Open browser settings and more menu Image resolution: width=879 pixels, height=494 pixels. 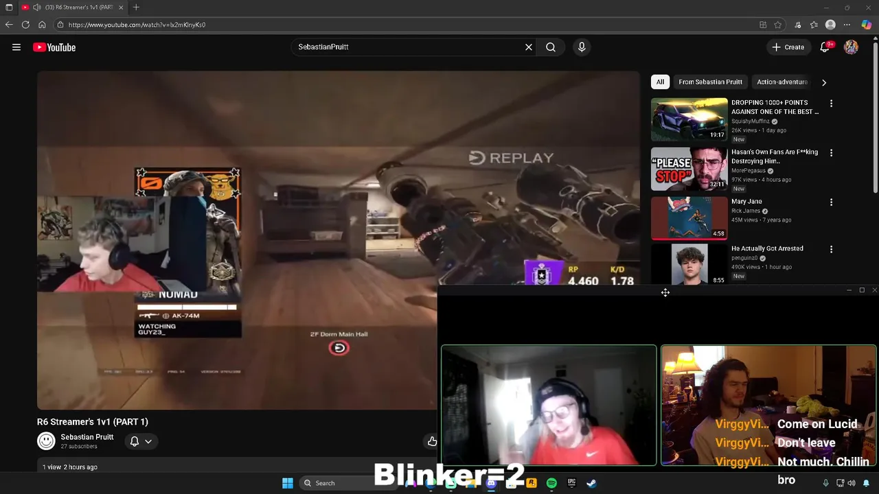[x=847, y=25]
